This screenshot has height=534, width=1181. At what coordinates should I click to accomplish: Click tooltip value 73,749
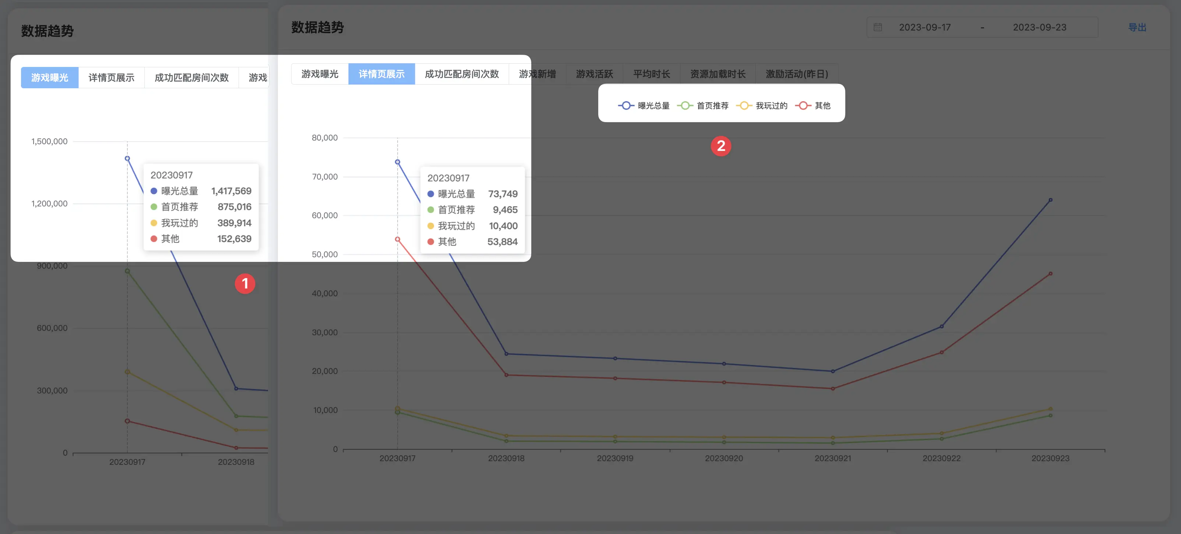[503, 194]
